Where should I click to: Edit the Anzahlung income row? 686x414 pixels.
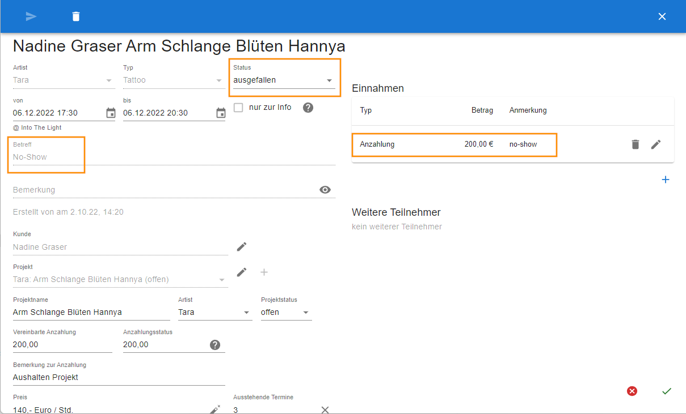point(656,144)
